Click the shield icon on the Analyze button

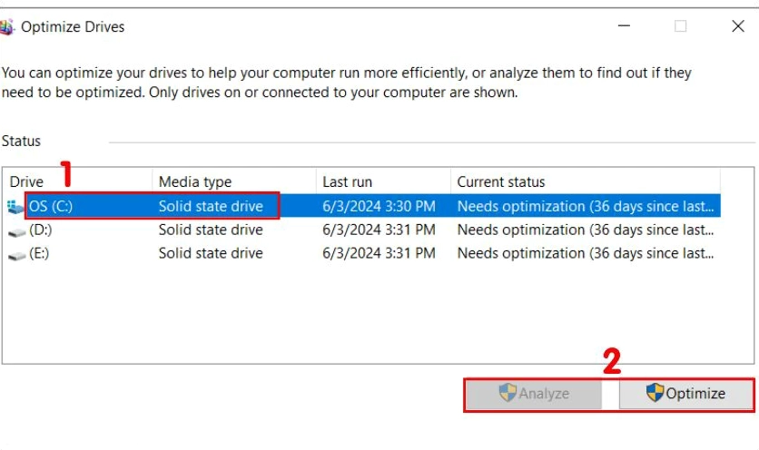tap(508, 393)
